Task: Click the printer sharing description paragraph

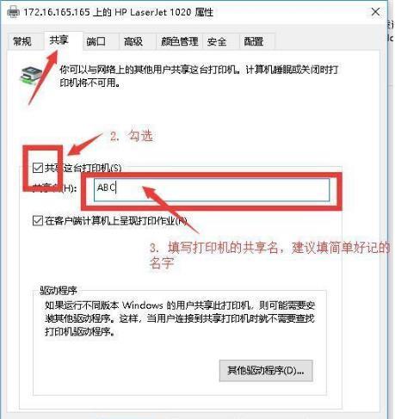Action: (x=199, y=76)
